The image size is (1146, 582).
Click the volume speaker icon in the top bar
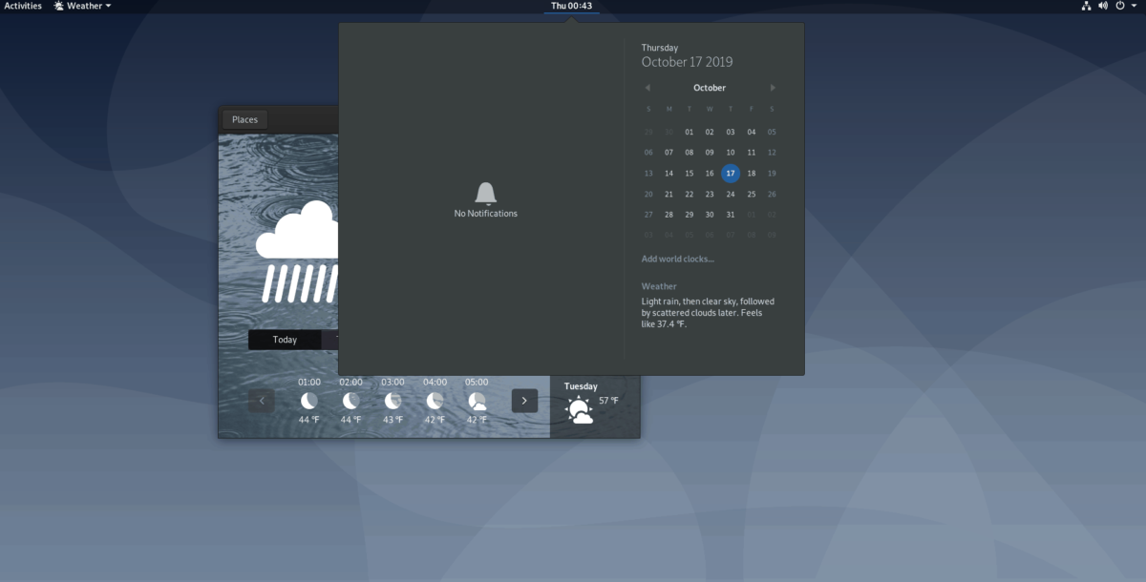pyautogui.click(x=1103, y=6)
